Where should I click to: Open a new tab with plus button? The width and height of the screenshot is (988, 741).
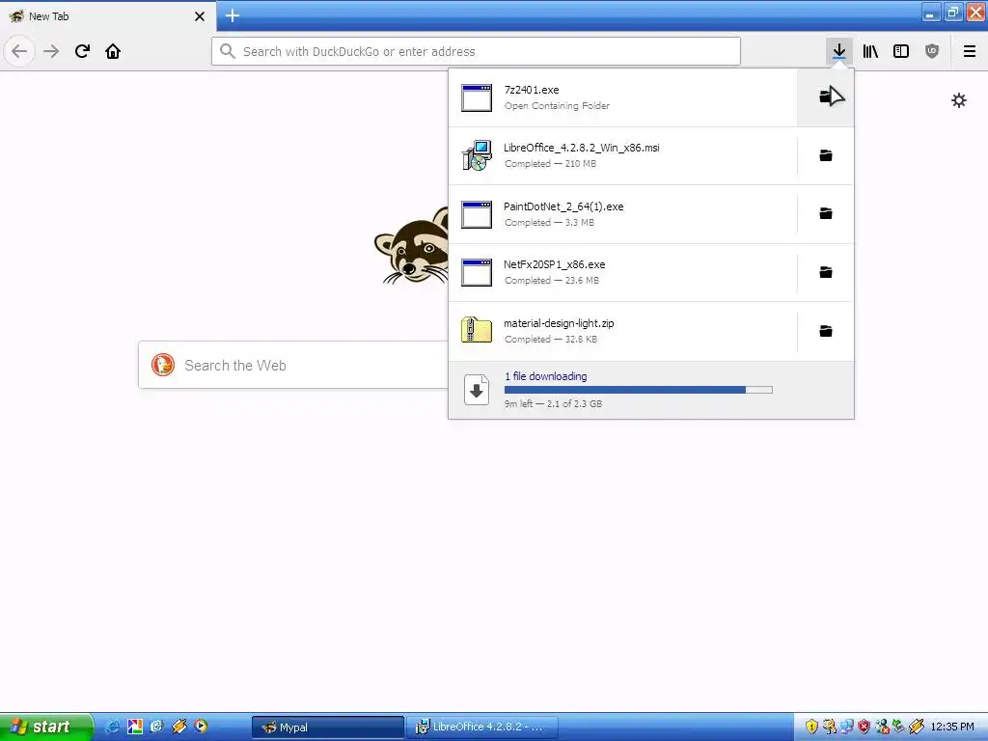tap(233, 15)
